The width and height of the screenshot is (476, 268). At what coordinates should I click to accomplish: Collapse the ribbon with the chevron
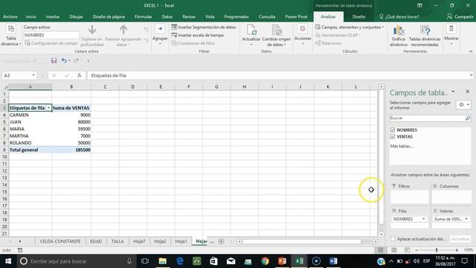coord(471,51)
